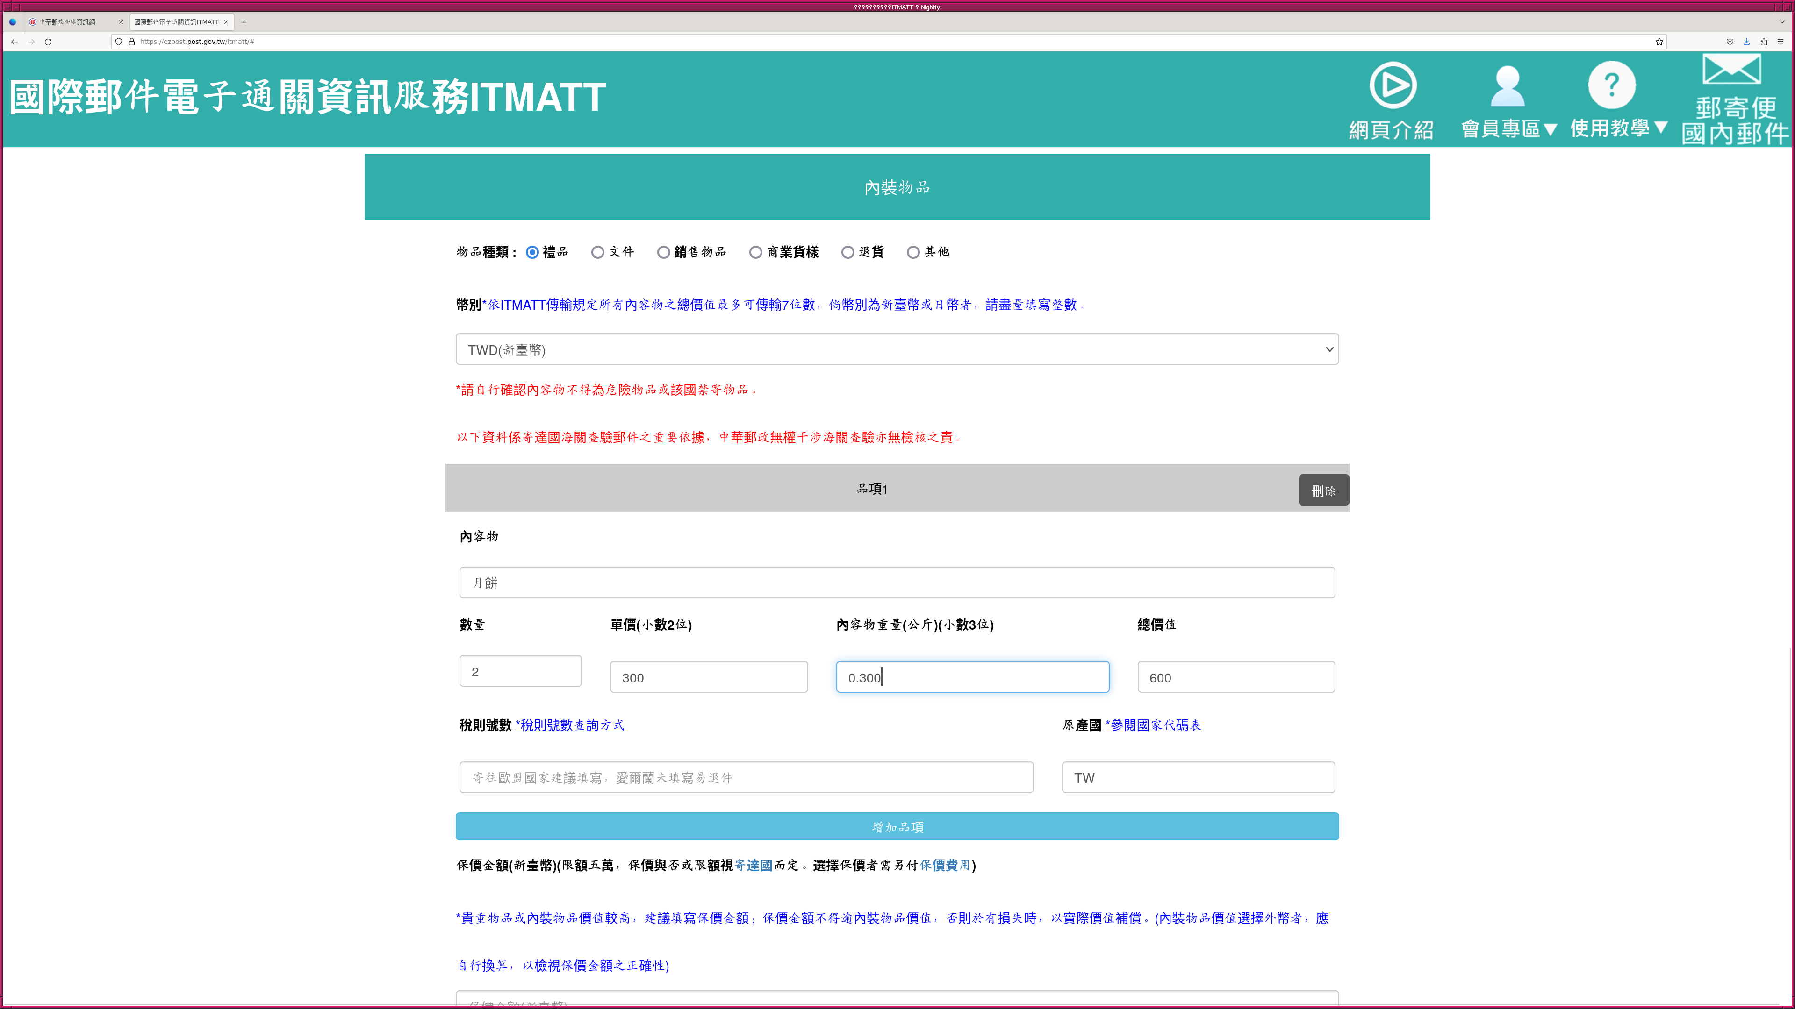1795x1009 pixels.
Task: Switch to the 中華郵政全球資訊網 tab
Action: (x=68, y=22)
